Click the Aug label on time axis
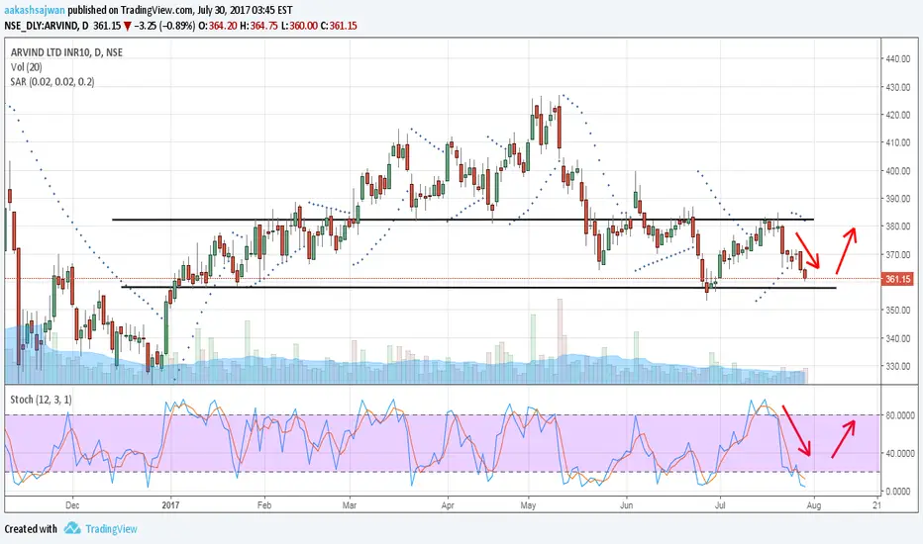This screenshot has width=923, height=544. coord(813,504)
